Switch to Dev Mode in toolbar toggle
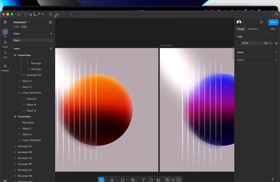The height and width of the screenshot is (182, 280). [179, 180]
